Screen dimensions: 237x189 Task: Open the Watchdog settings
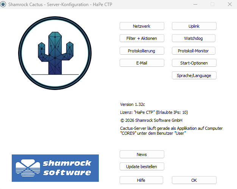tap(193, 38)
